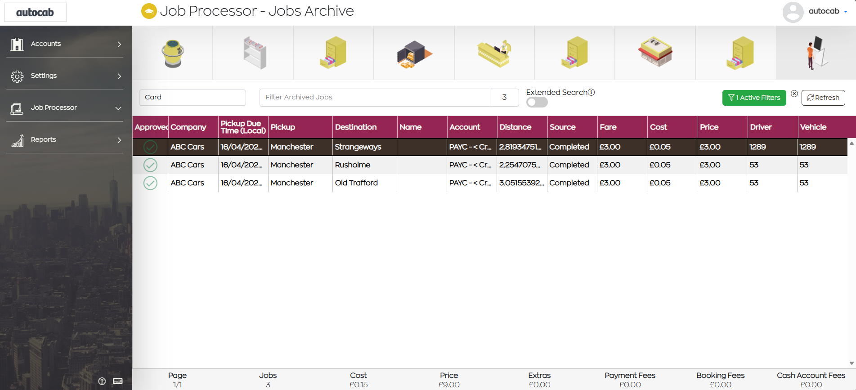Click the Refresh button
Viewport: 856px width, 390px height.
pos(823,98)
